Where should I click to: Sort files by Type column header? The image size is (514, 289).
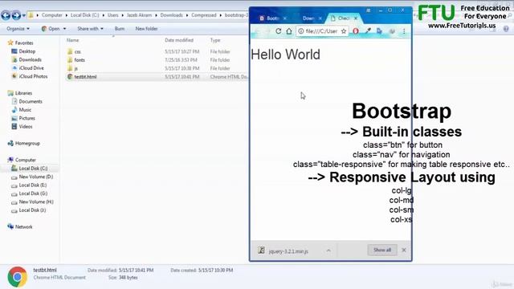tap(215, 40)
